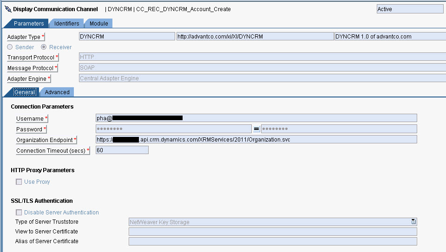Click the Organization Endpoint URL field
446x252 pixels.
pyautogui.click(x=256, y=139)
